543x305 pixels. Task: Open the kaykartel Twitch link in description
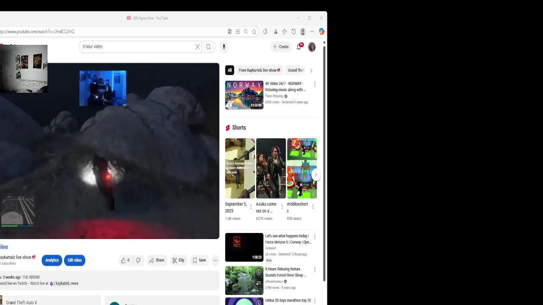(x=60, y=283)
